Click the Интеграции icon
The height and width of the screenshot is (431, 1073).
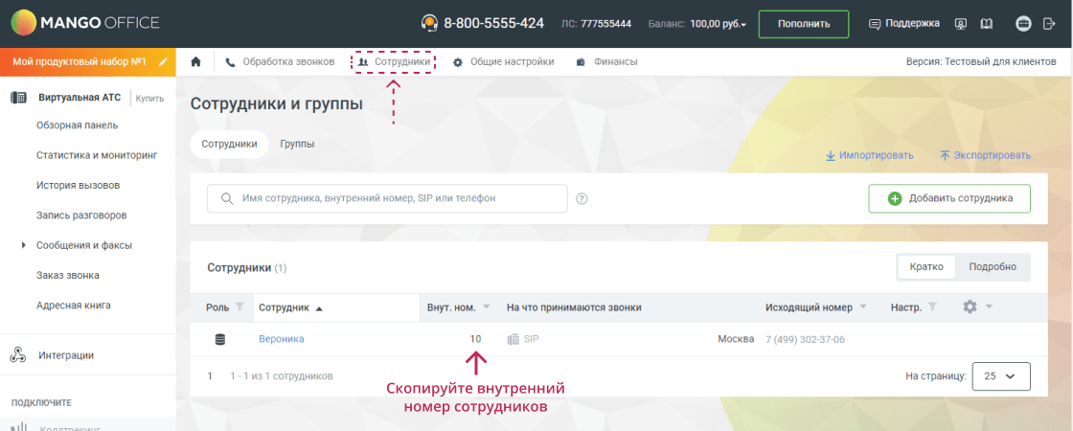coord(18,355)
